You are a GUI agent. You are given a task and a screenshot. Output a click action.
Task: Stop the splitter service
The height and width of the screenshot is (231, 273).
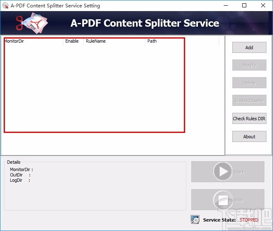(x=228, y=200)
